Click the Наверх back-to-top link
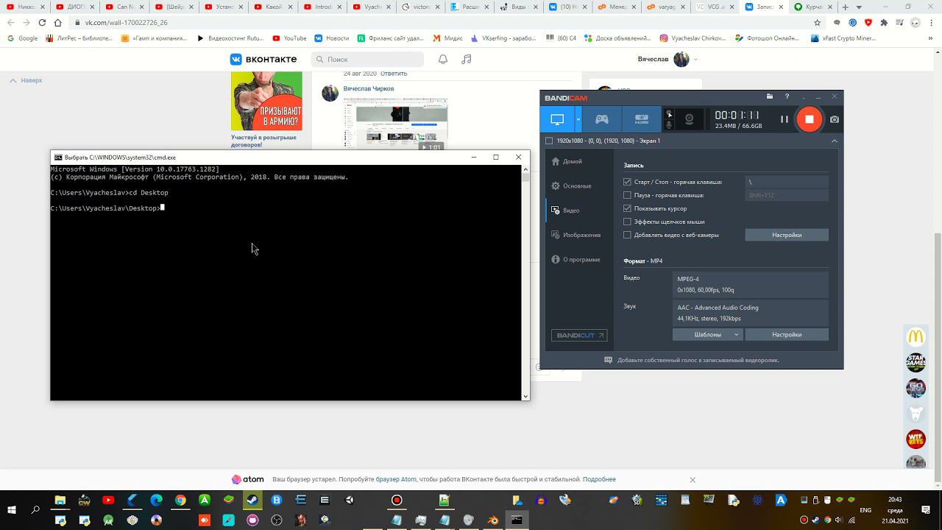The image size is (942, 530). 26,80
